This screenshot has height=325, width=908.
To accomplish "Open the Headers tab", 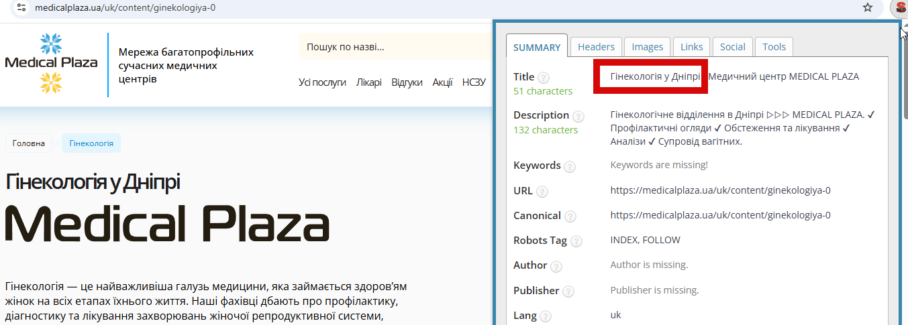I will coord(596,47).
